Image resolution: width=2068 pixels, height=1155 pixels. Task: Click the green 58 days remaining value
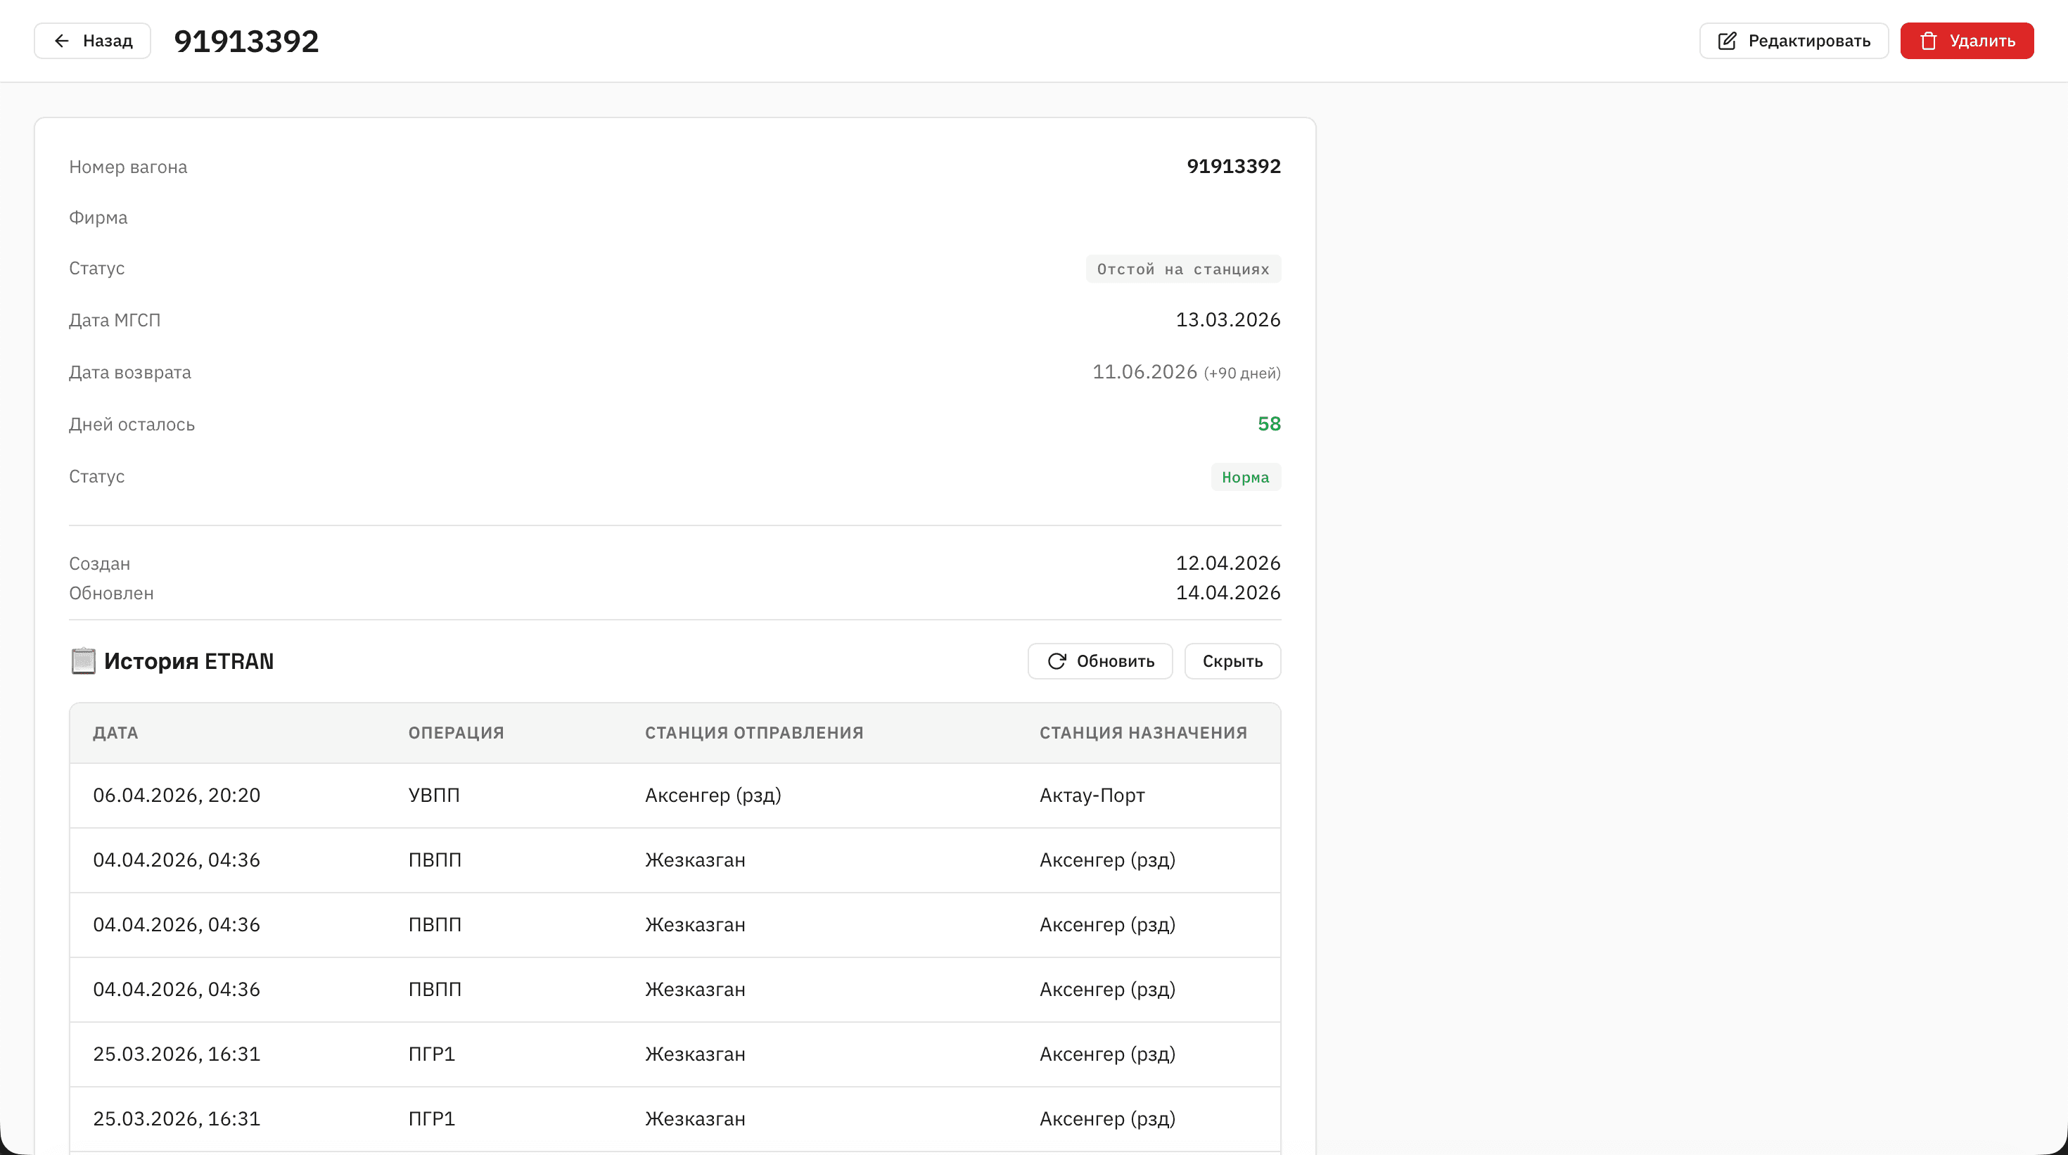tap(1268, 423)
